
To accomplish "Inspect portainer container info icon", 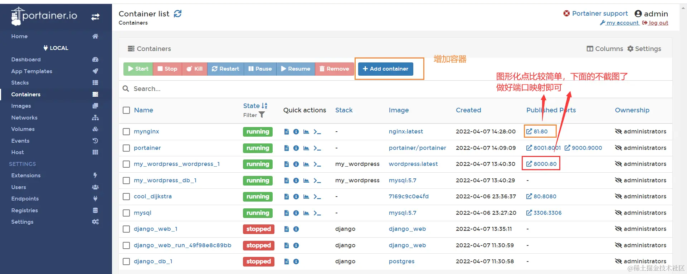I will coord(296,148).
